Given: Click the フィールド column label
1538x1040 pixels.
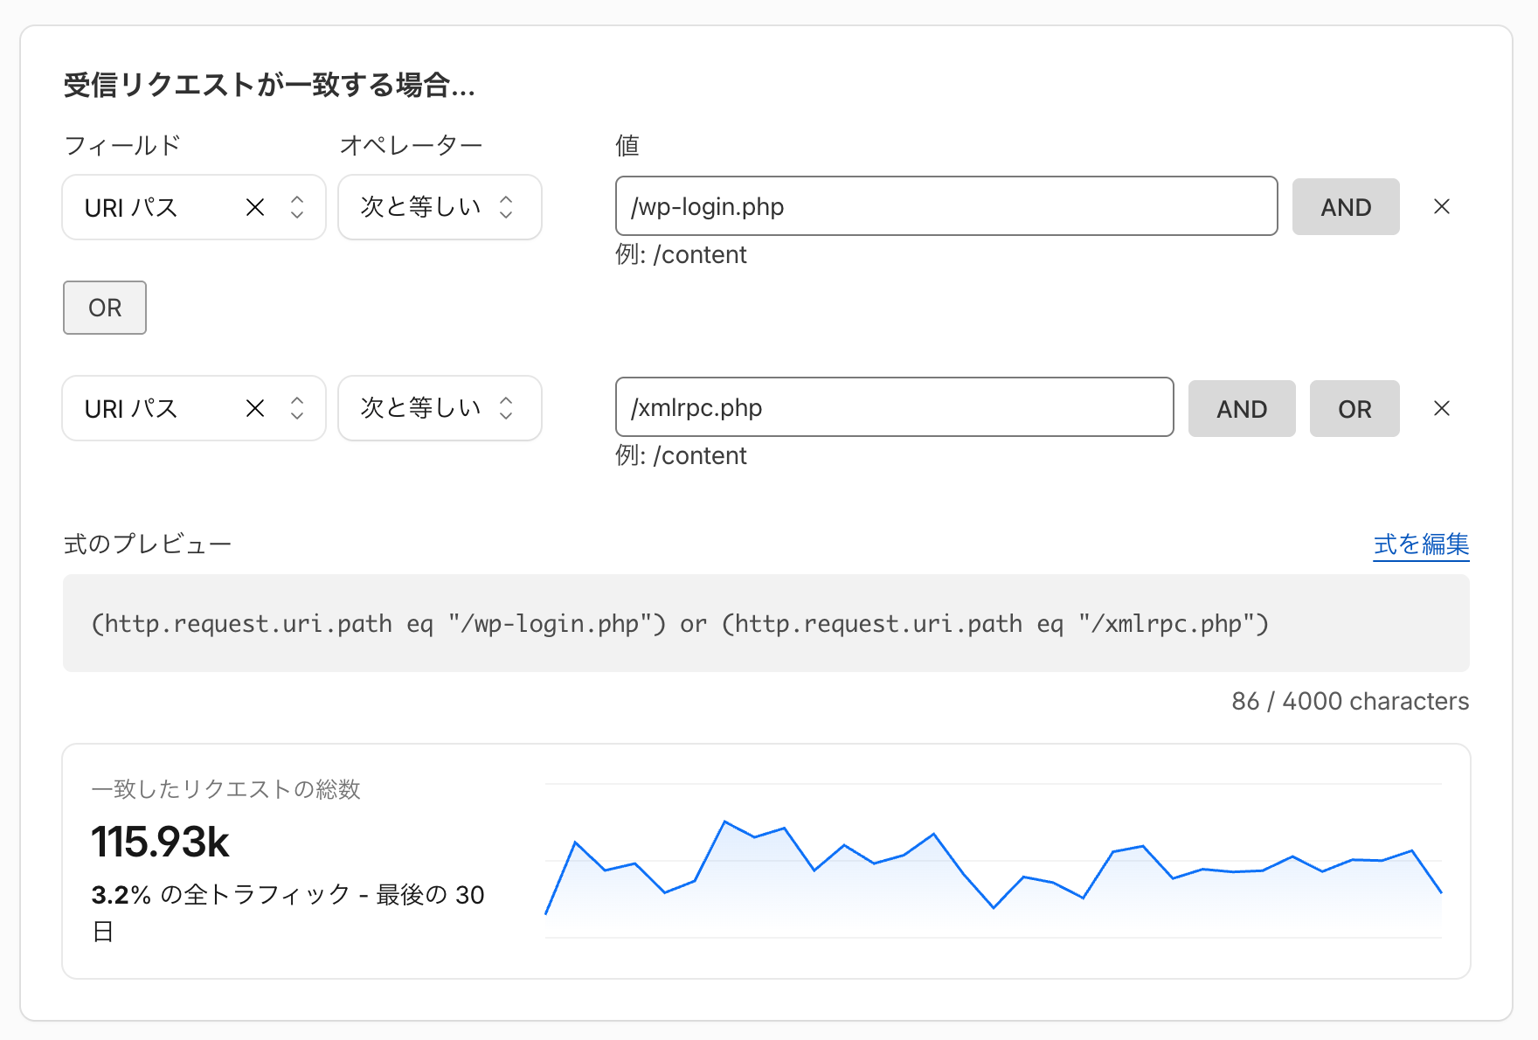Looking at the screenshot, I should point(122,145).
